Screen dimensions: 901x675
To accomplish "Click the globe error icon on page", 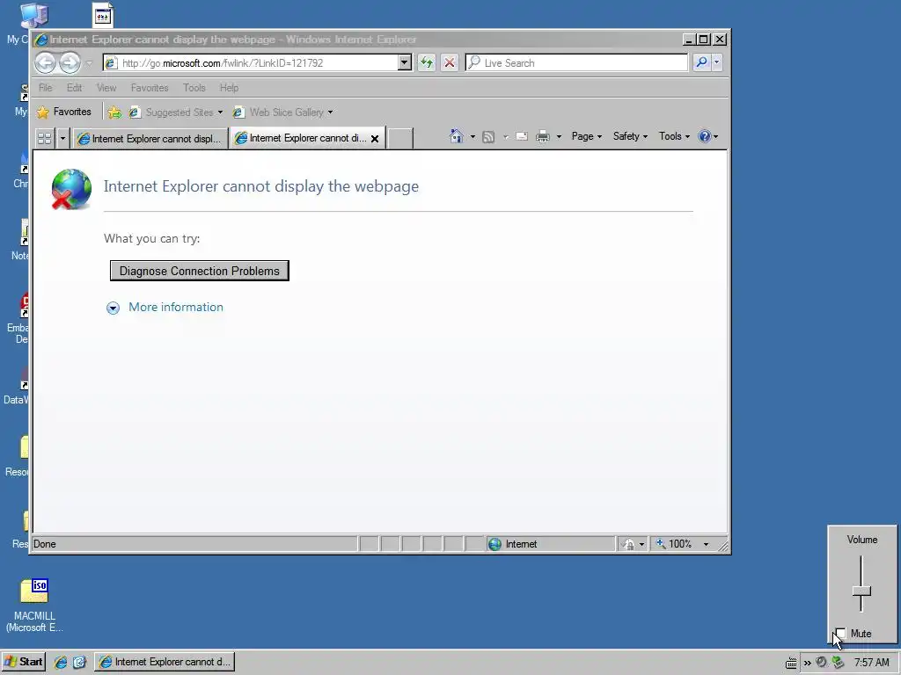I will coord(71,189).
